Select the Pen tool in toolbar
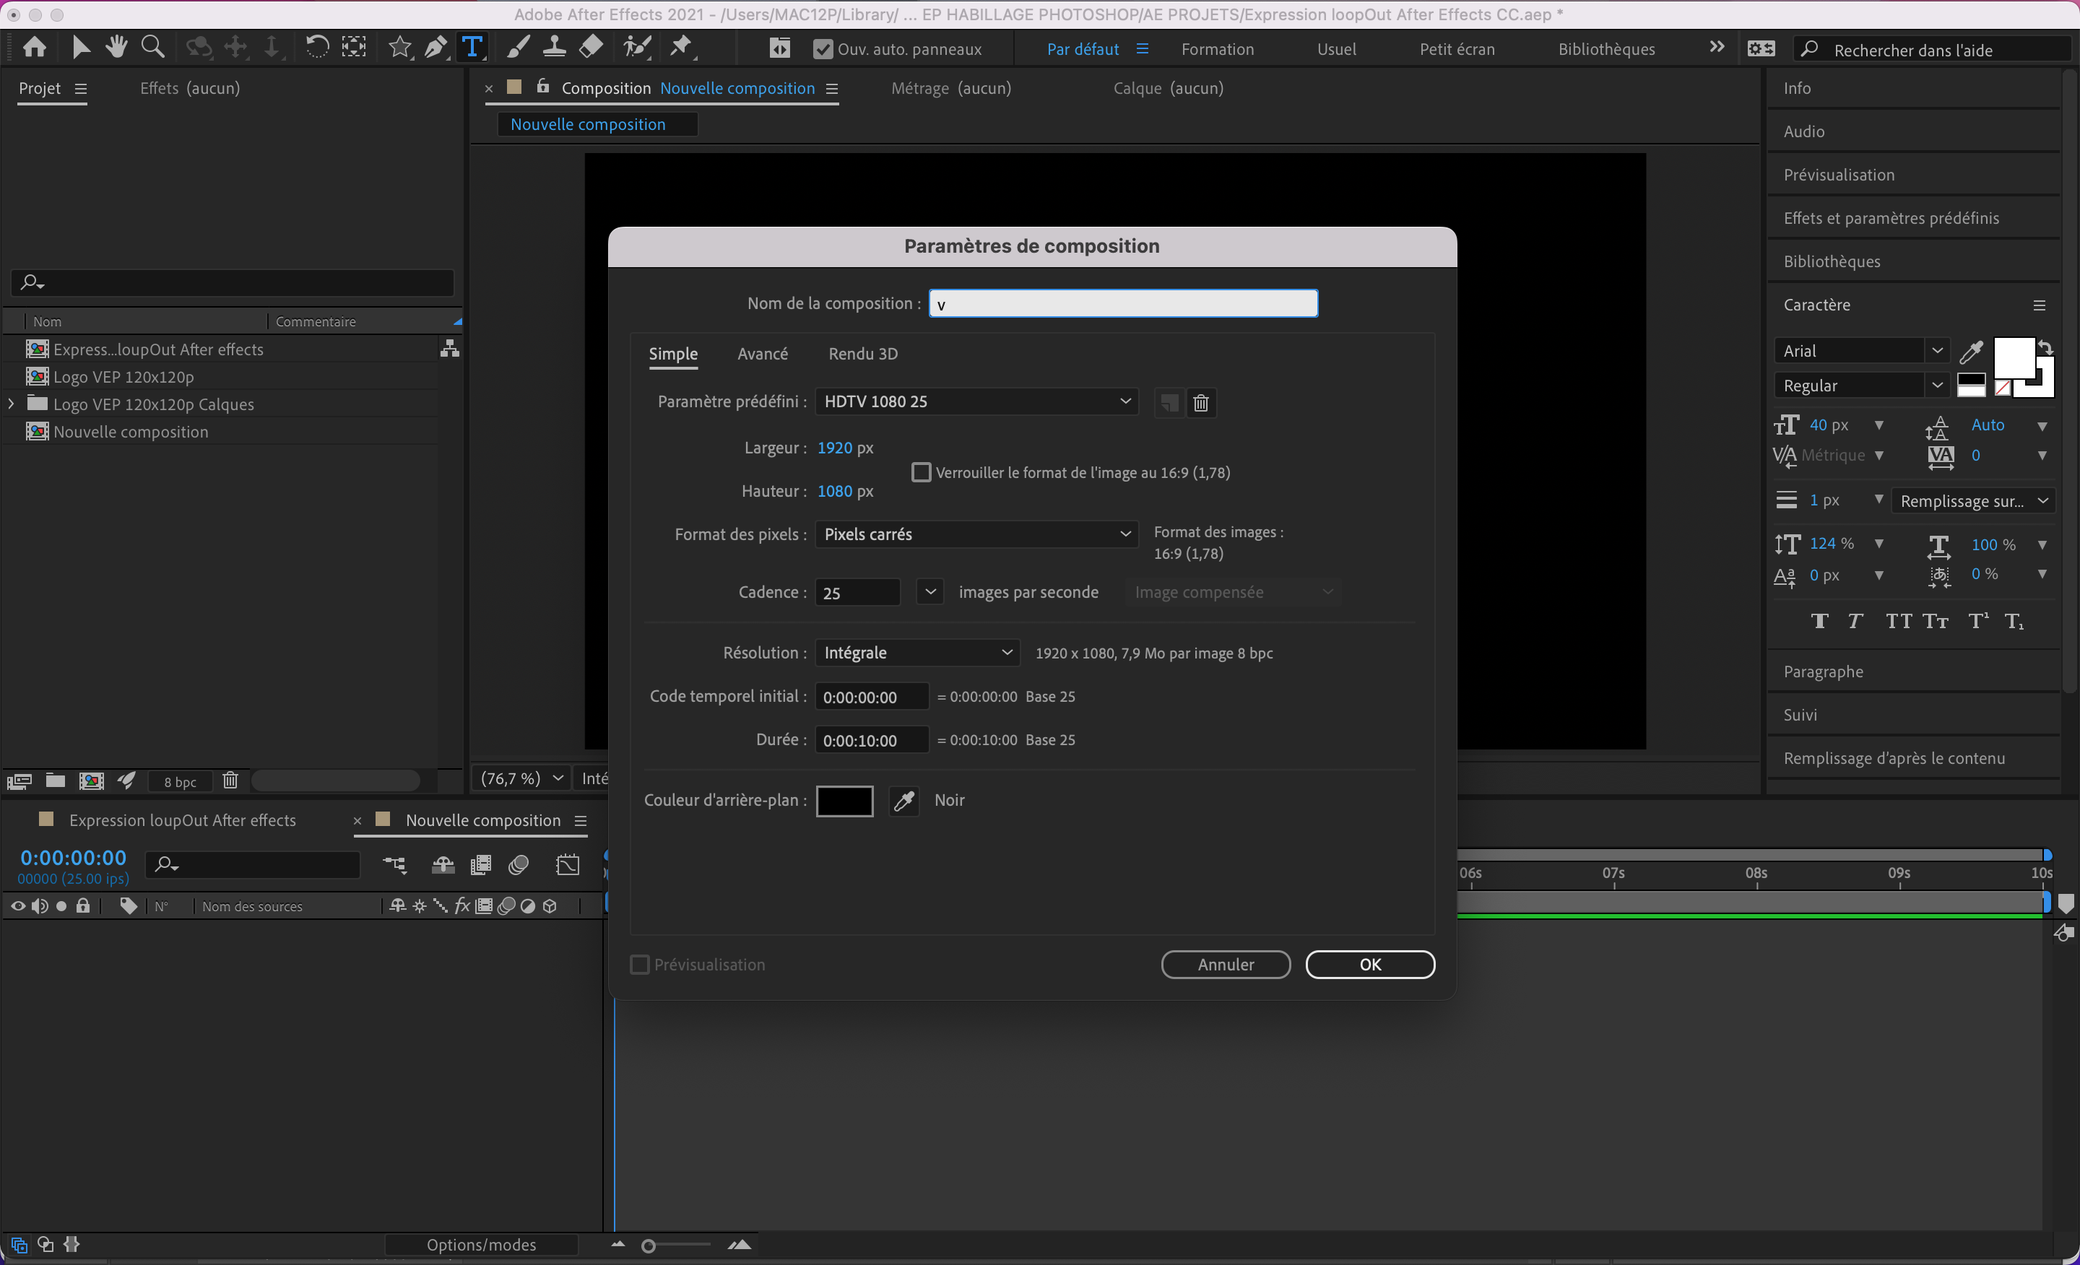 pyautogui.click(x=435, y=48)
